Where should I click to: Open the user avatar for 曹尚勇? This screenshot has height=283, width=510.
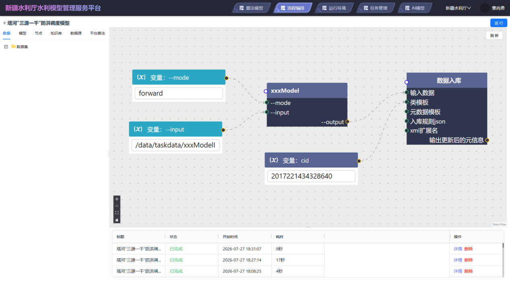point(485,8)
